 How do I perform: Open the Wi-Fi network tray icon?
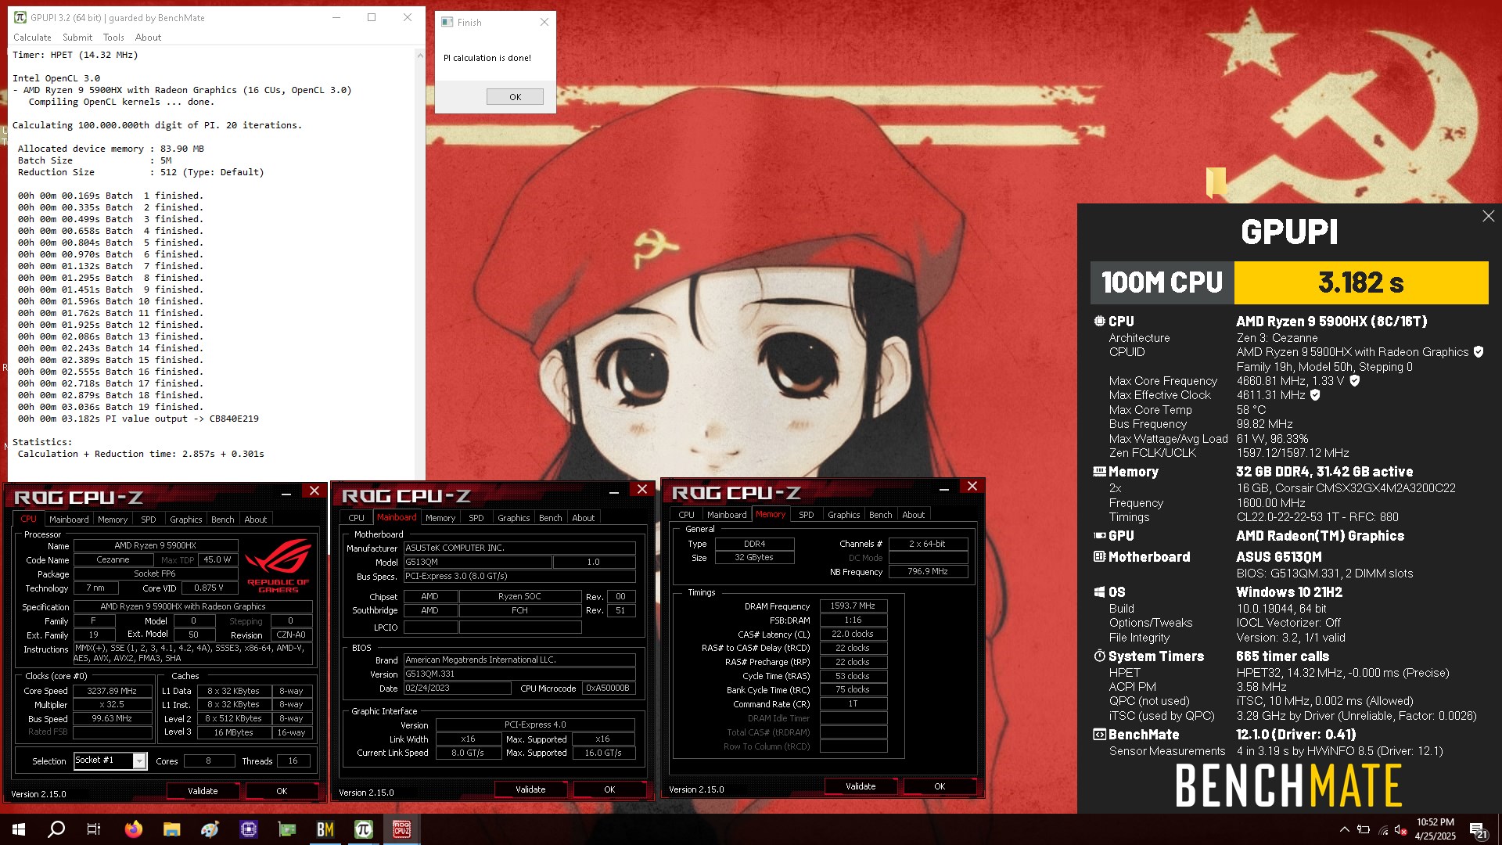click(1383, 829)
